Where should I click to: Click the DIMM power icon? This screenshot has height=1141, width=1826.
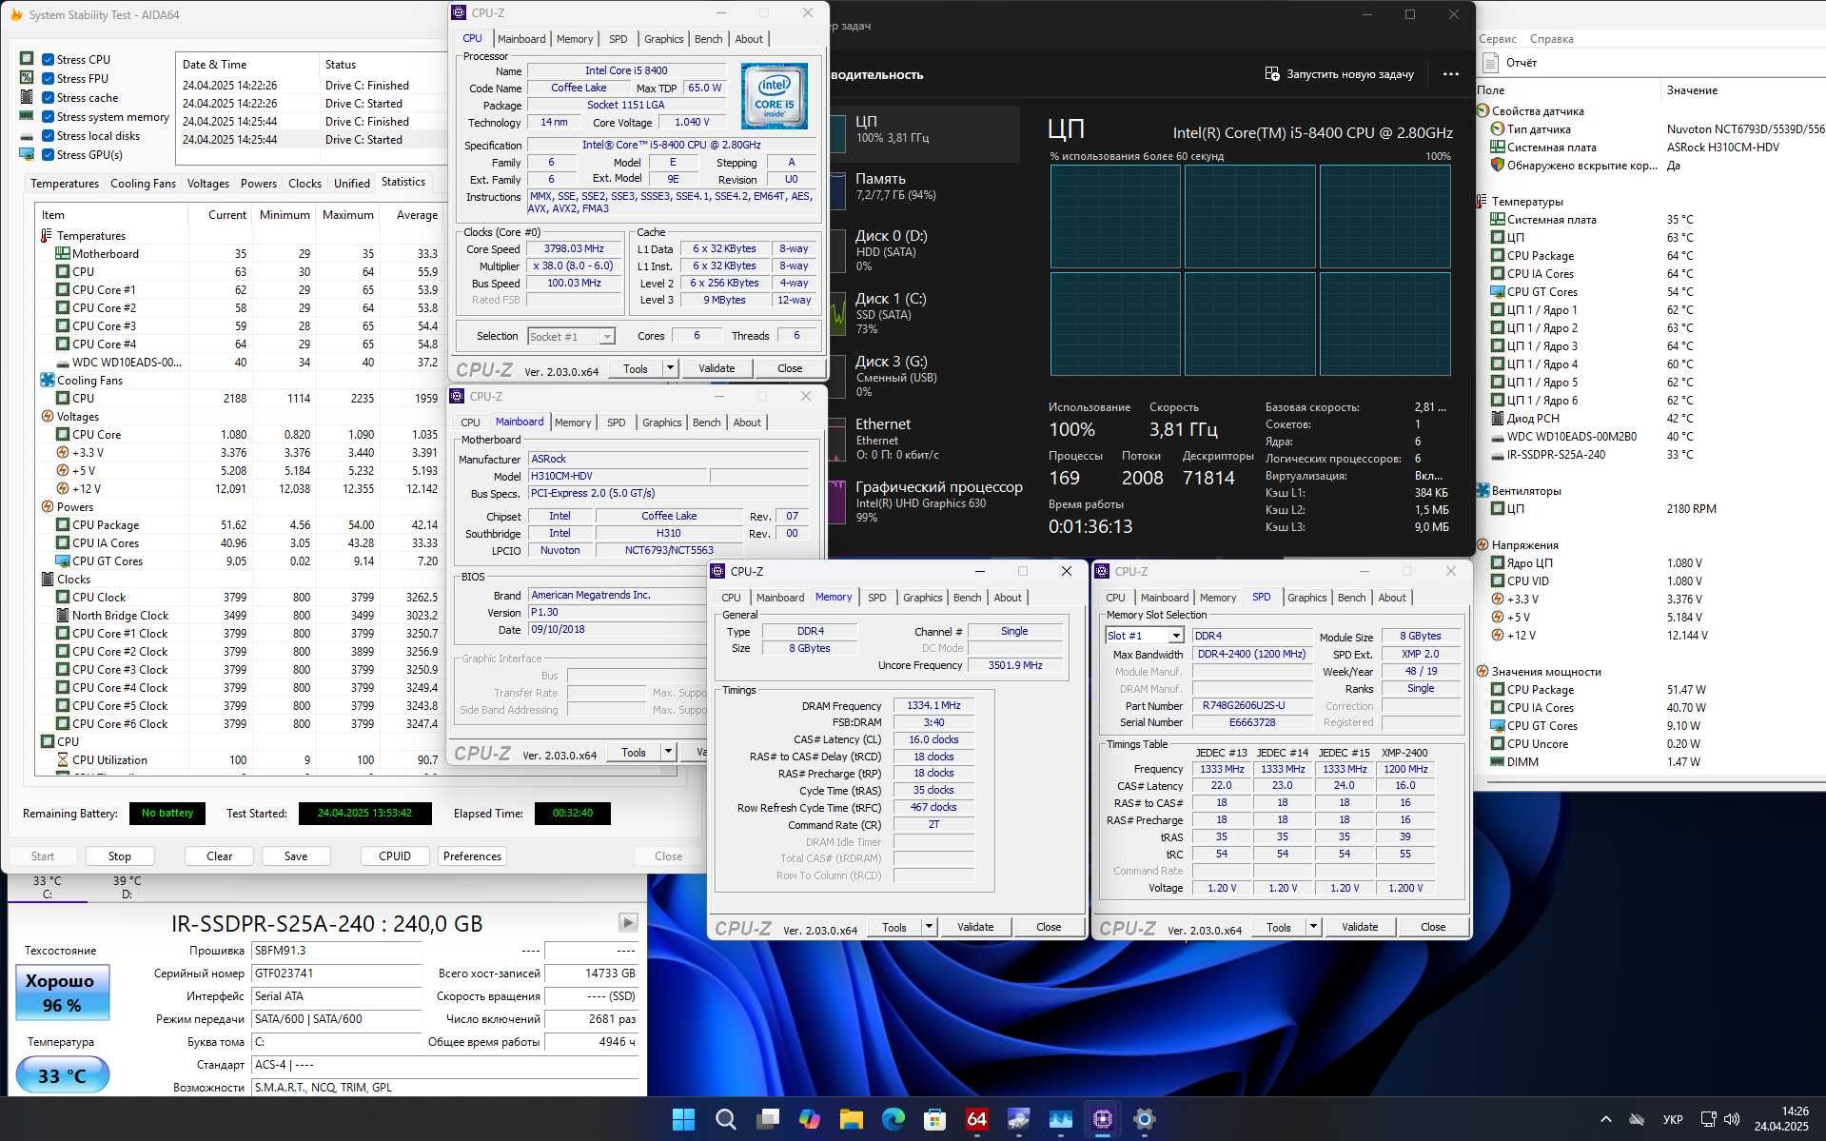click(x=1497, y=761)
